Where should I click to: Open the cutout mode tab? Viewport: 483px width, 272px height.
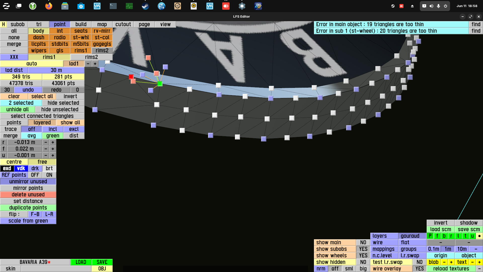123,24
